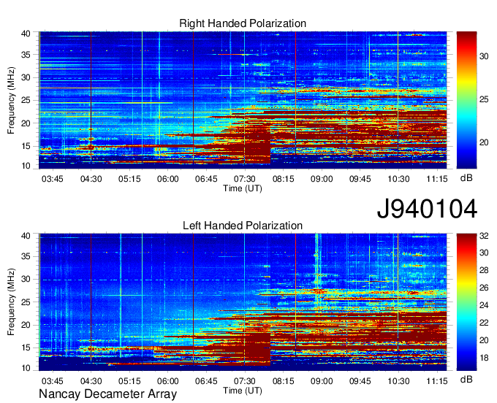Click the 26 value on bottom color bar
The height and width of the screenshot is (403, 497).
484,288
